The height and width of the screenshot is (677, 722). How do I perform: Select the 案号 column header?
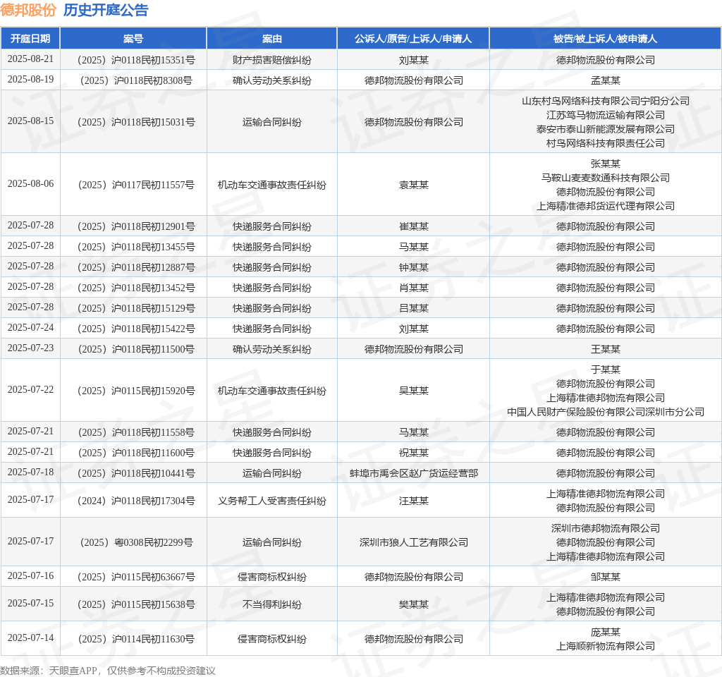(133, 39)
